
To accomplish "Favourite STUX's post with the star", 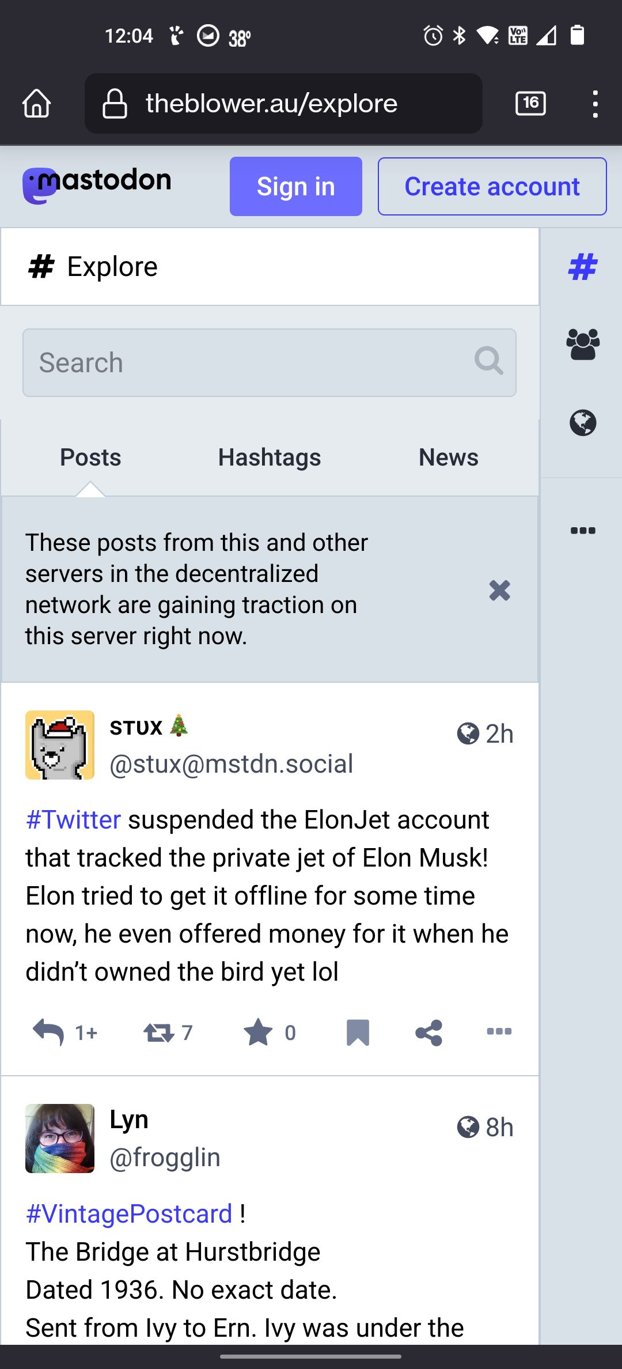I will (258, 1032).
